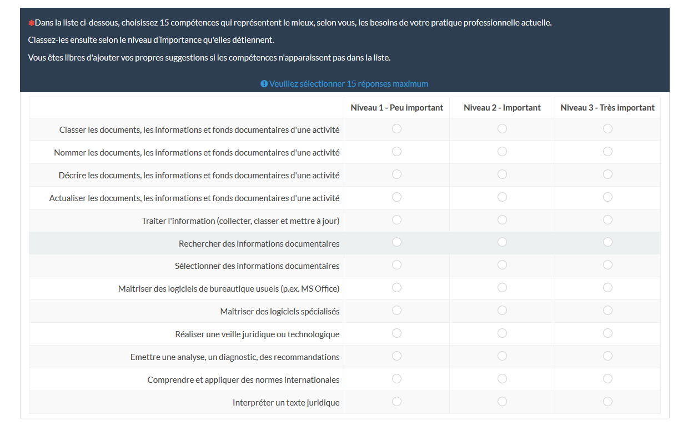Viewport: 678px width, 425px height.
Task: Set 'Maîtriser des logiciels de bureautique usuels' to Important
Action: click(x=502, y=288)
